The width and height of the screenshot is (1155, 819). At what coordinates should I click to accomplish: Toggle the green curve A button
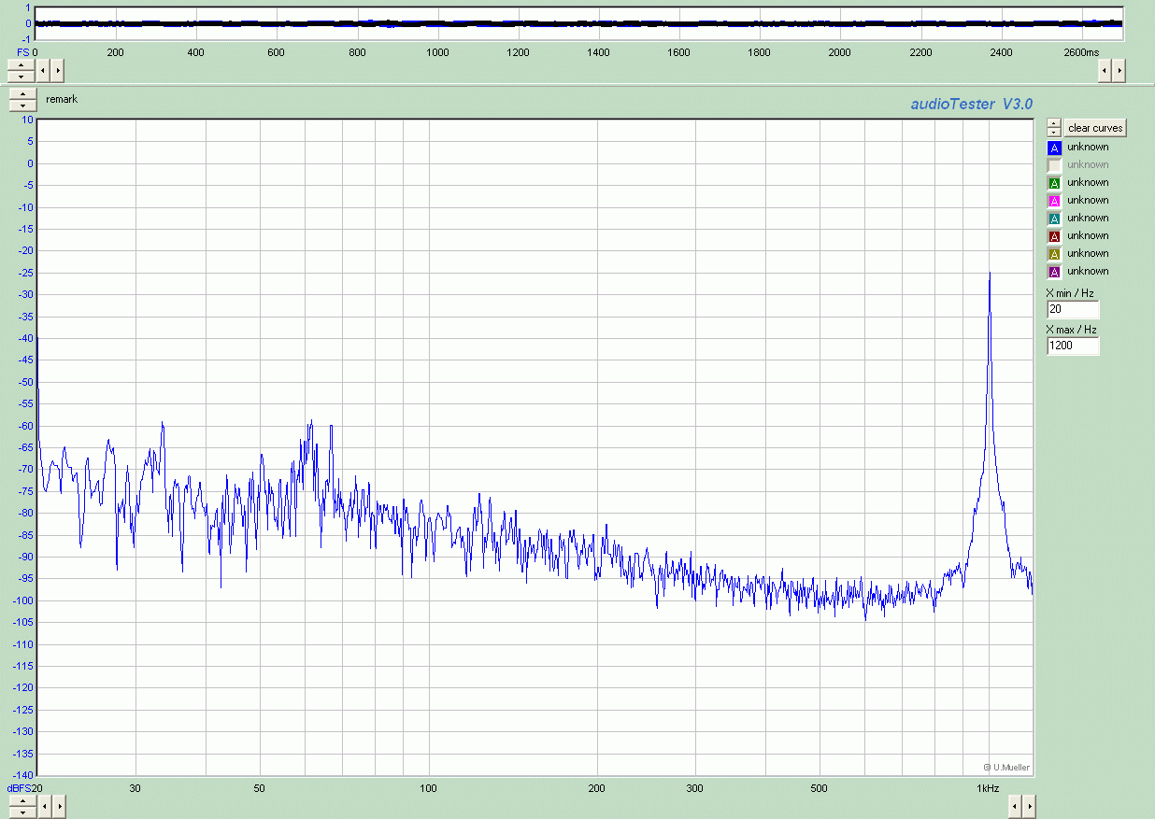point(1054,183)
